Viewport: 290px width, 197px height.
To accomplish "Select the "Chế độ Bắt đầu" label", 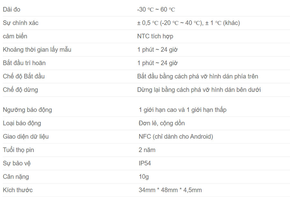I will tap(24, 76).
